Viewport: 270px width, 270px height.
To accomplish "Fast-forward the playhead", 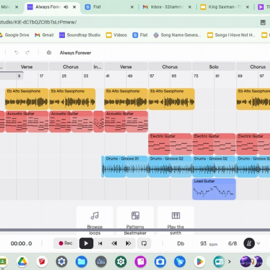I will click(128, 243).
